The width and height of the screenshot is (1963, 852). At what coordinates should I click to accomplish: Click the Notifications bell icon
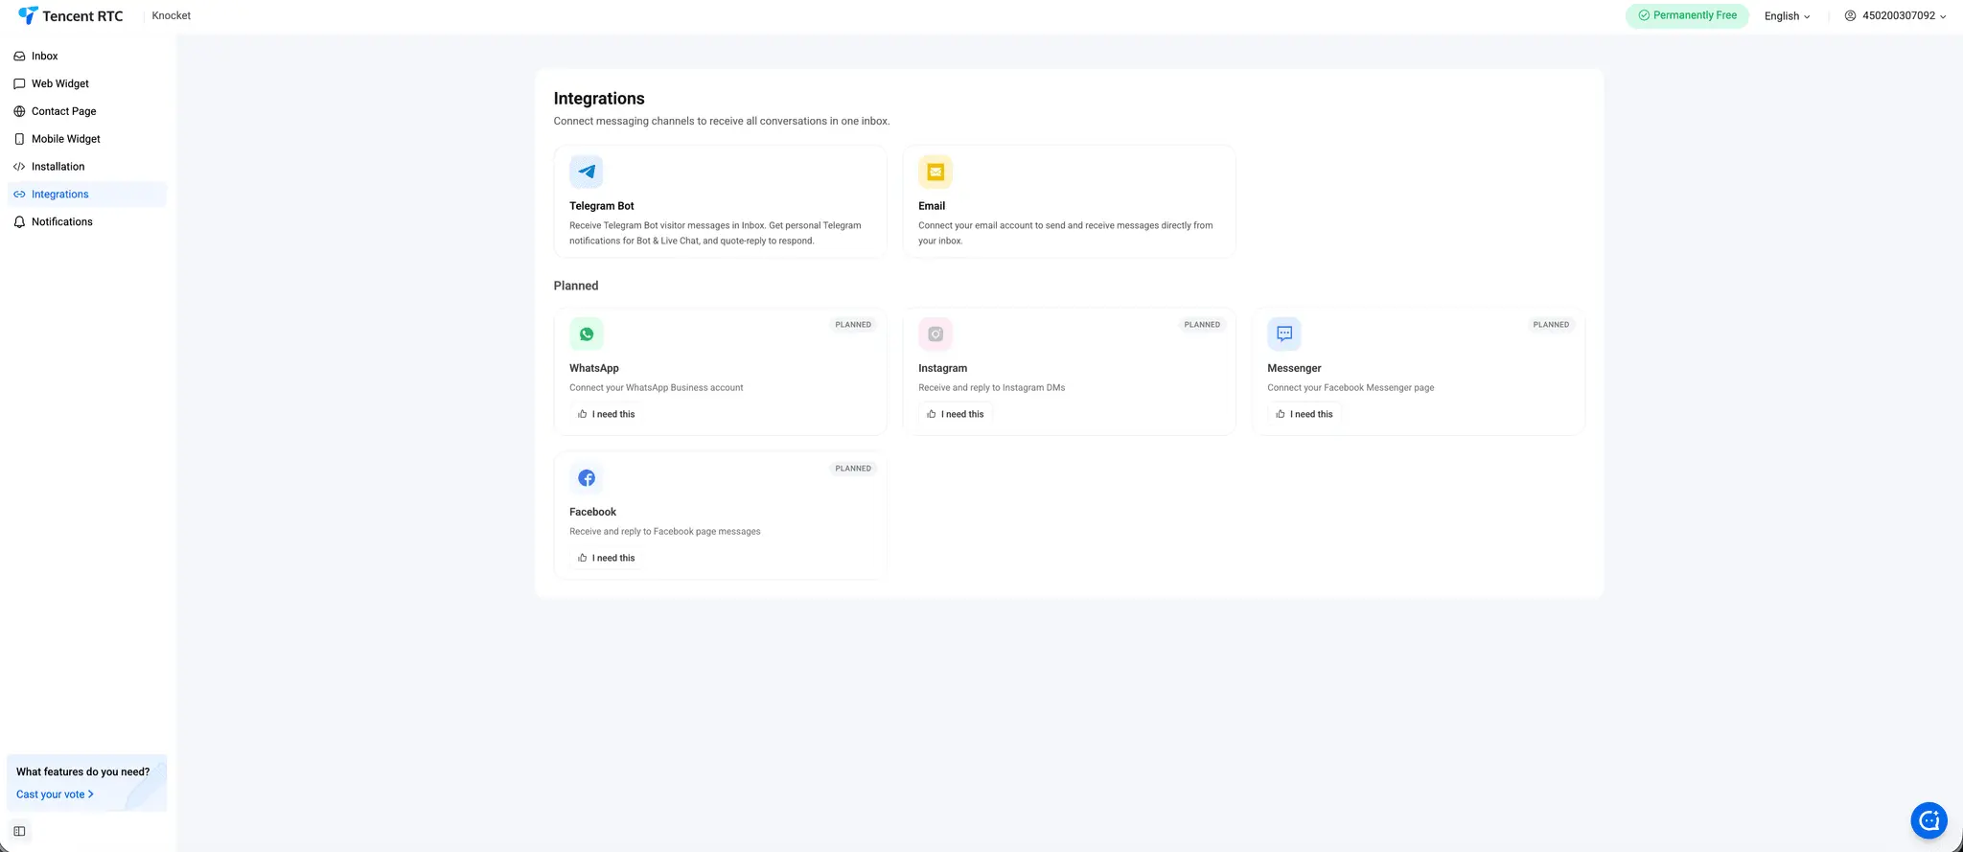[x=19, y=221]
